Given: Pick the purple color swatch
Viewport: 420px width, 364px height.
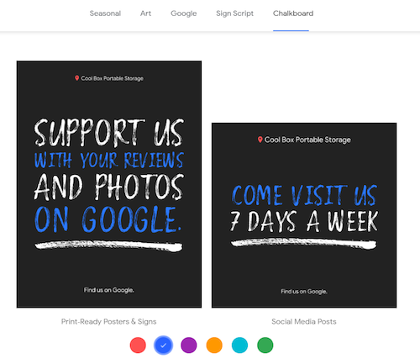Looking at the screenshot, I should [x=189, y=346].
